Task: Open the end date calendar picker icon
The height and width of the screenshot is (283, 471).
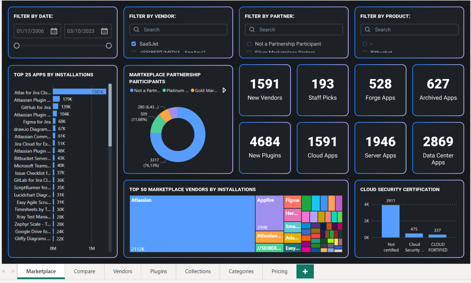Action: tap(104, 31)
